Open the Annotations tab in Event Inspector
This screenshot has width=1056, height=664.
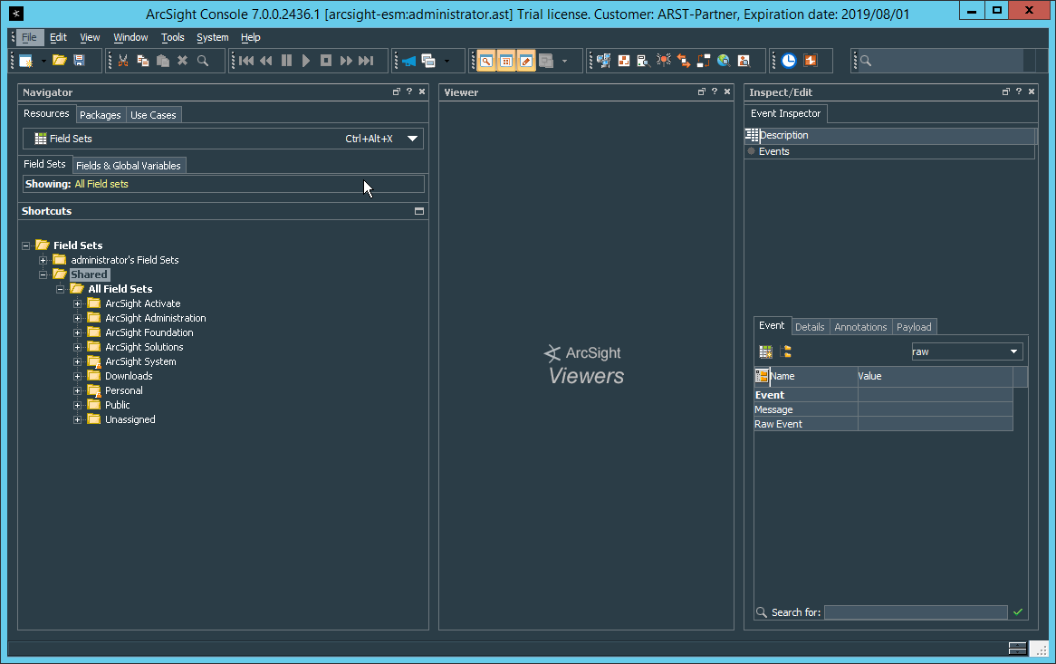(860, 327)
